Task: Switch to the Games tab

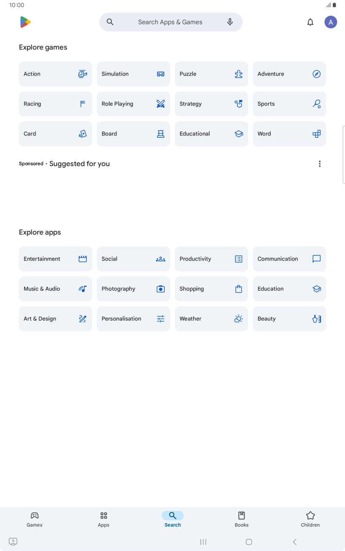Action: 35,519
